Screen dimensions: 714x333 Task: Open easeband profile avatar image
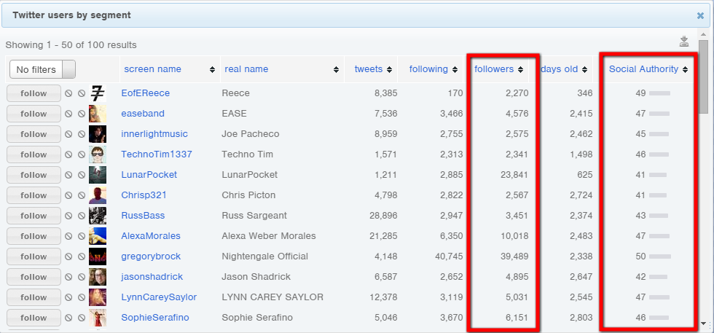pos(98,114)
